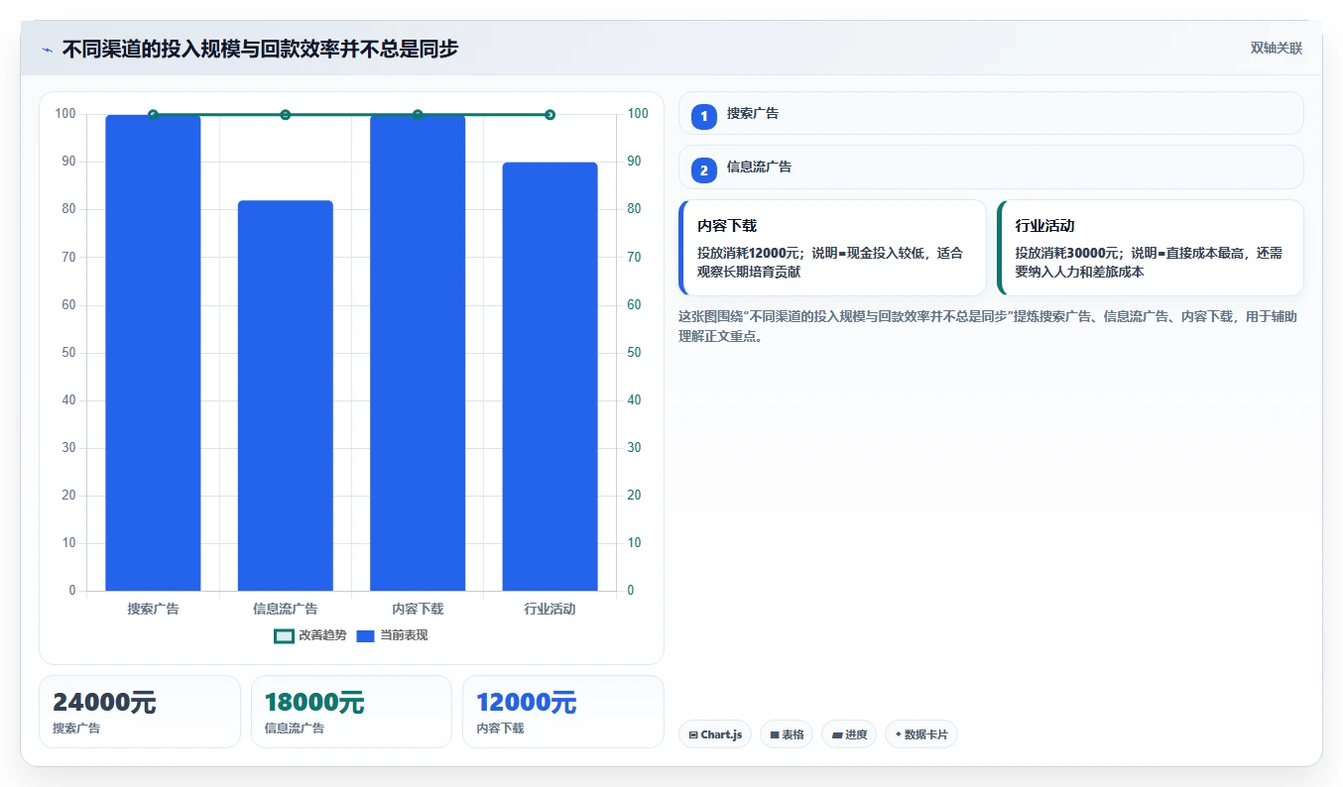Click the green line point above 搜索广告

(153, 115)
